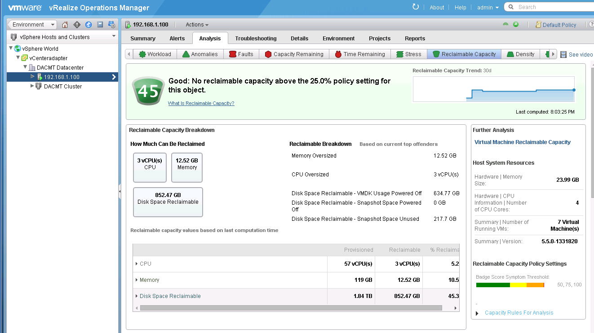Screen dimensions: 594x333
Task: Open the admin user dropdown
Action: (488, 7)
